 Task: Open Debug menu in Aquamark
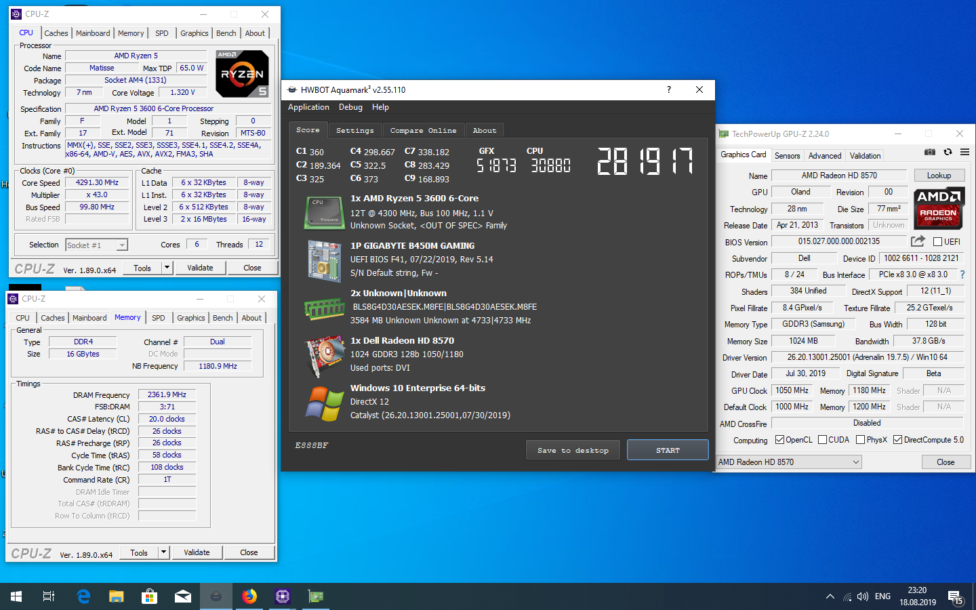[x=350, y=107]
